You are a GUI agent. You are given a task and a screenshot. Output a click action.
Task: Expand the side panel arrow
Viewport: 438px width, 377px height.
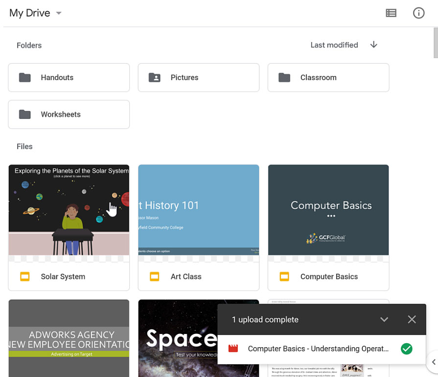433,362
